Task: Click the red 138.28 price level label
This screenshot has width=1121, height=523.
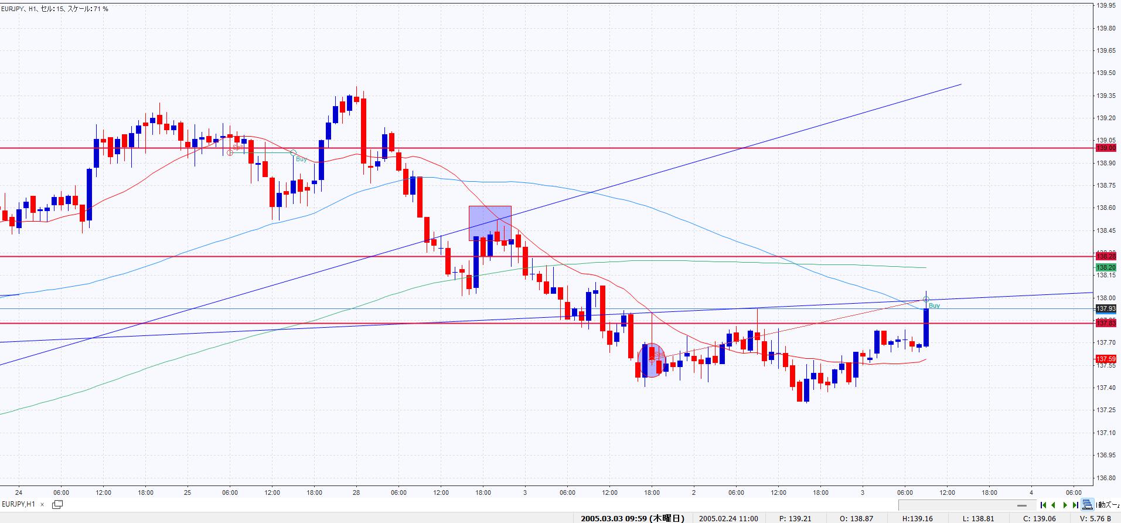Action: (x=1106, y=256)
